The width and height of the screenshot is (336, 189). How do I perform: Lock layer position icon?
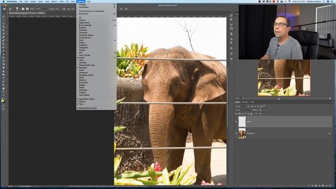point(246,113)
